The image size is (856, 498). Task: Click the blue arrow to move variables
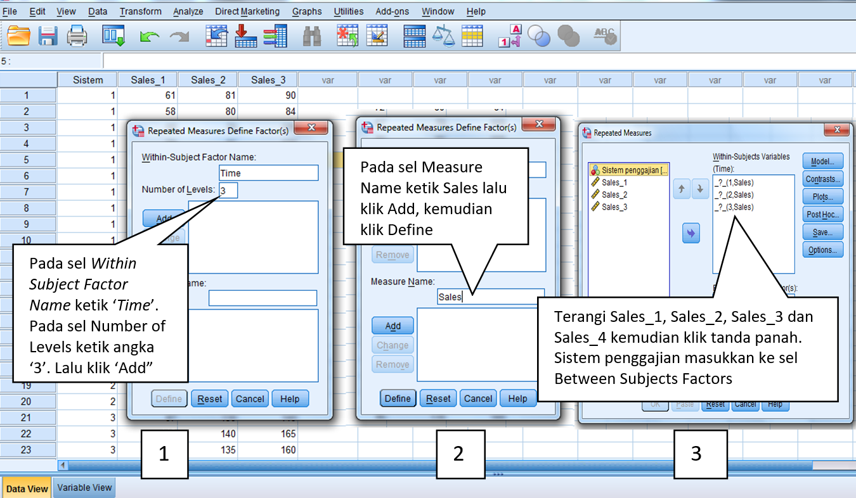coord(690,234)
